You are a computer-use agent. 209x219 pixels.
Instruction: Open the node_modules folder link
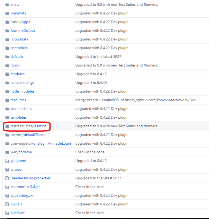tap(22, 91)
